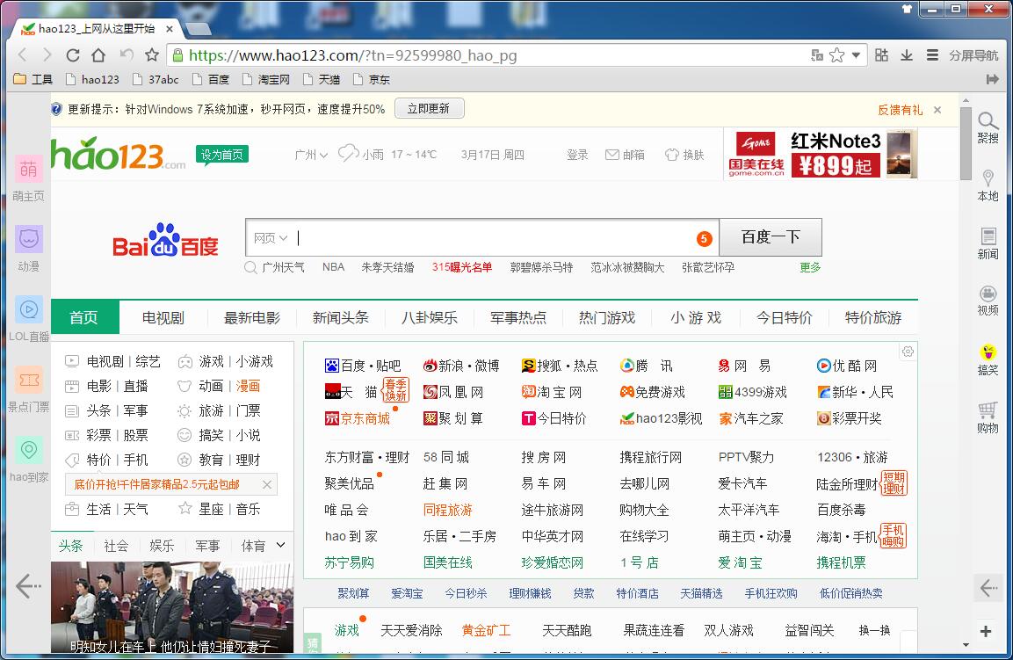Viewport: 1013px width, 660px height.
Task: Bookmark page with the toolbar star icon
Action: (x=152, y=55)
